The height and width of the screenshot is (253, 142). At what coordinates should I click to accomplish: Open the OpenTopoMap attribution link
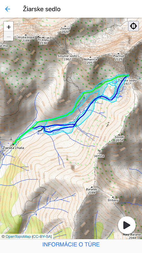tap(18, 237)
